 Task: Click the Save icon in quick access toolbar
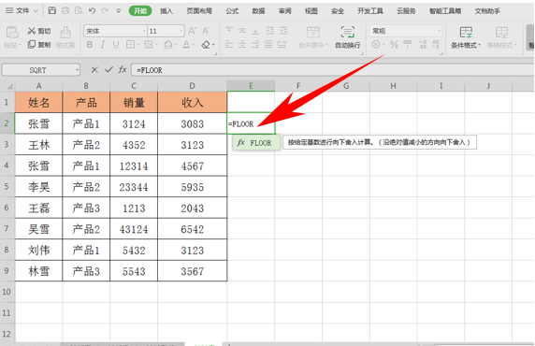click(51, 10)
